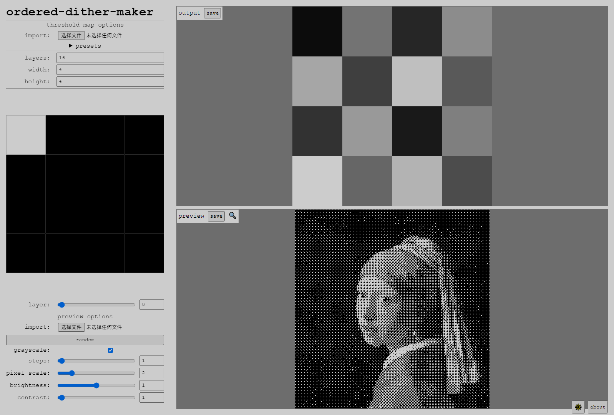Viewport: 614px width, 415px height.
Task: Click the contrast value field
Action: pyautogui.click(x=152, y=397)
